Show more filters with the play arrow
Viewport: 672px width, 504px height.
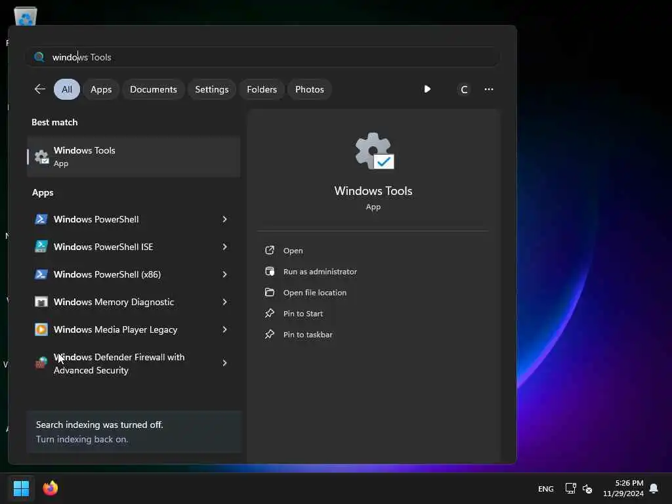pos(427,89)
